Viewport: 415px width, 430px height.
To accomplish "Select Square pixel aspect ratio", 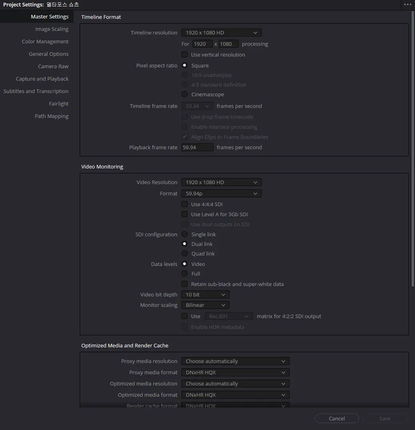I will pos(185,65).
